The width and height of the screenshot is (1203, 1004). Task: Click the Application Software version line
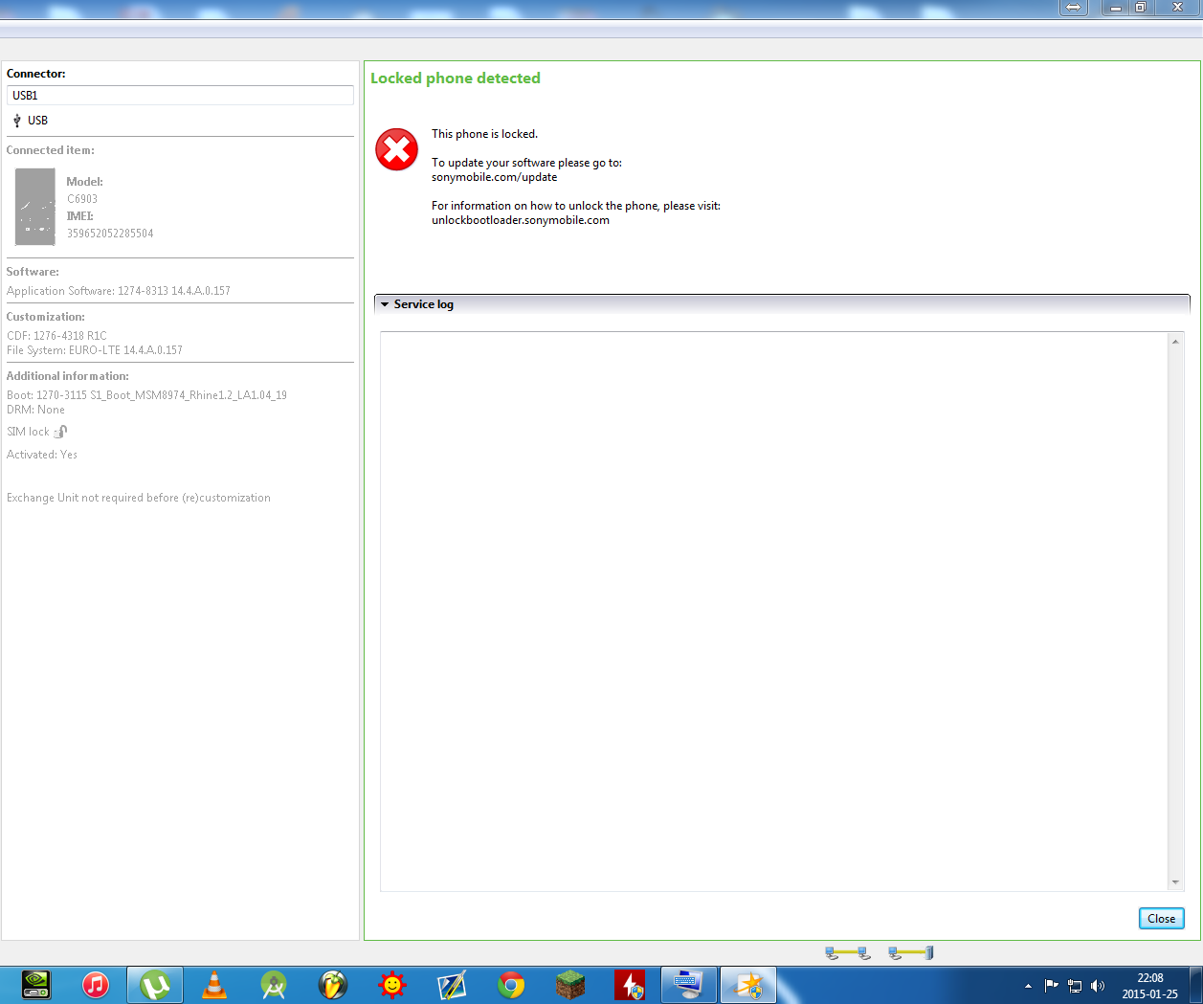coord(119,291)
